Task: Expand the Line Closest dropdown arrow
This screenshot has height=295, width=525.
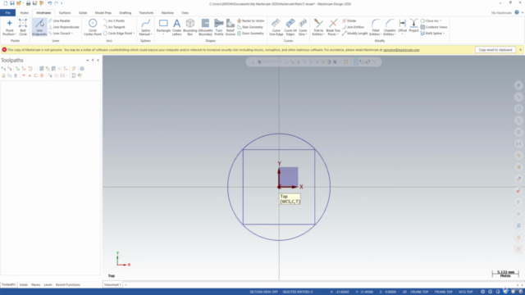Action: pos(71,34)
